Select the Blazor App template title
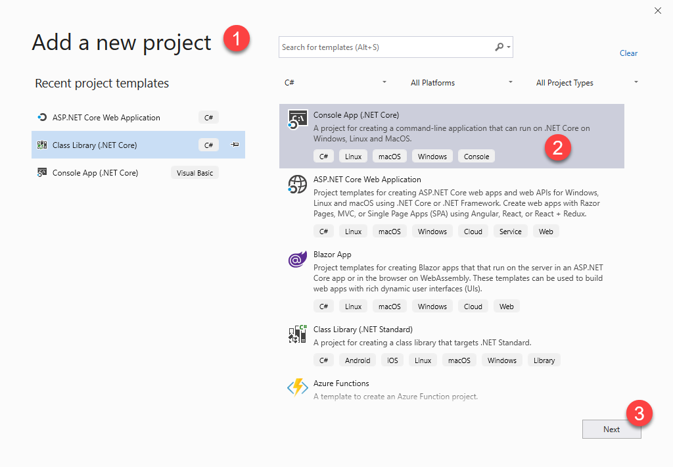Viewport: 673px width, 467px height. coord(332,255)
